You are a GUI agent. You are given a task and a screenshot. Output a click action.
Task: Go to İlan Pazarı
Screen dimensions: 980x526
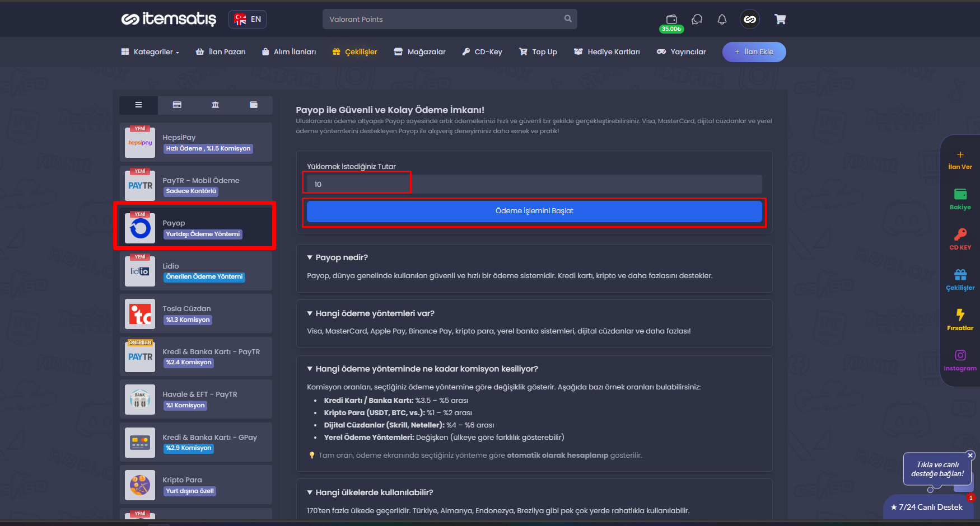(x=221, y=52)
